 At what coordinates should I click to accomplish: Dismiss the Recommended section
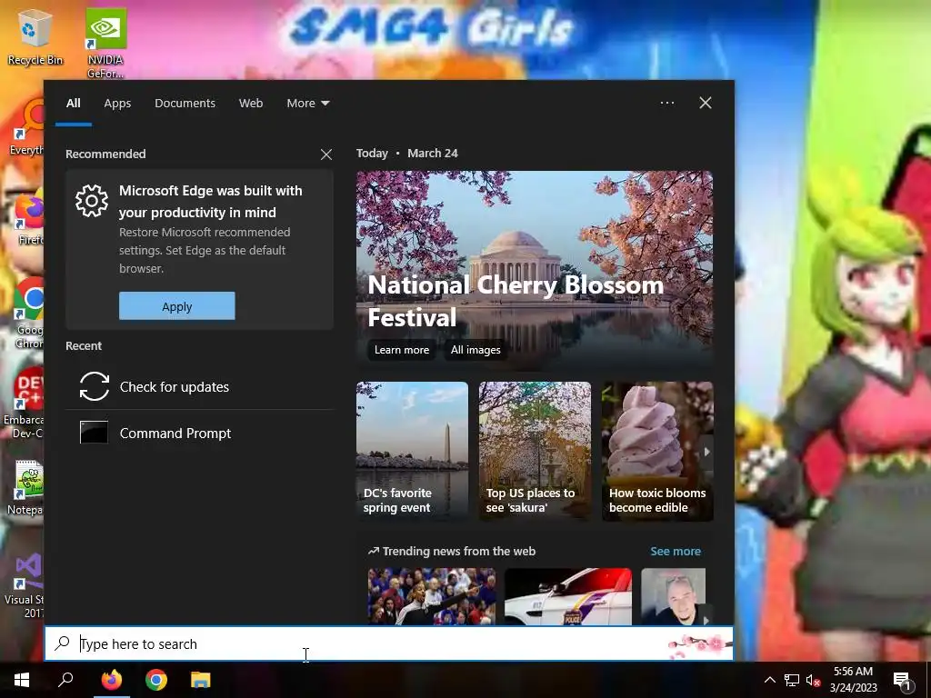[x=326, y=155]
